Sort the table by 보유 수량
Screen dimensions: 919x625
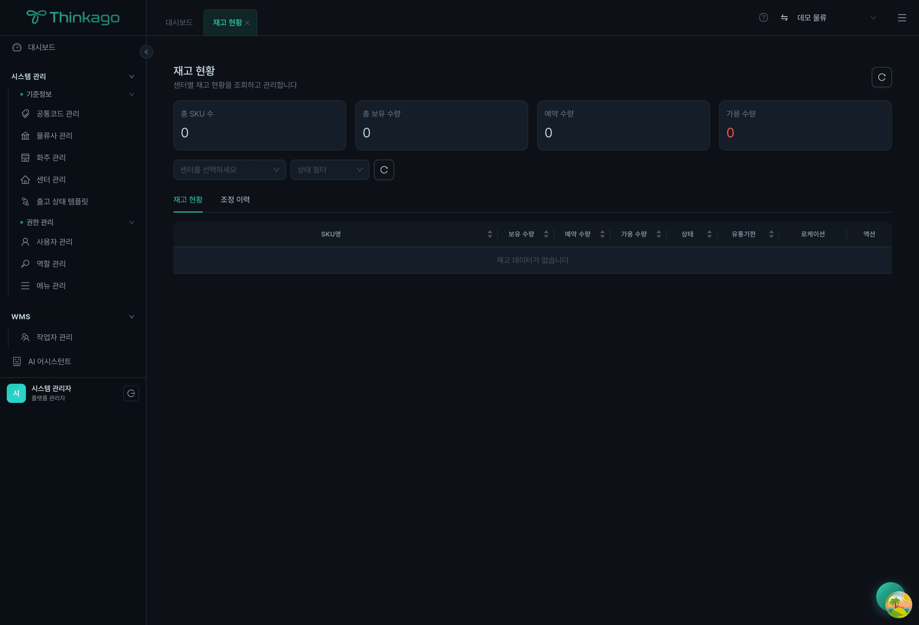pos(546,234)
